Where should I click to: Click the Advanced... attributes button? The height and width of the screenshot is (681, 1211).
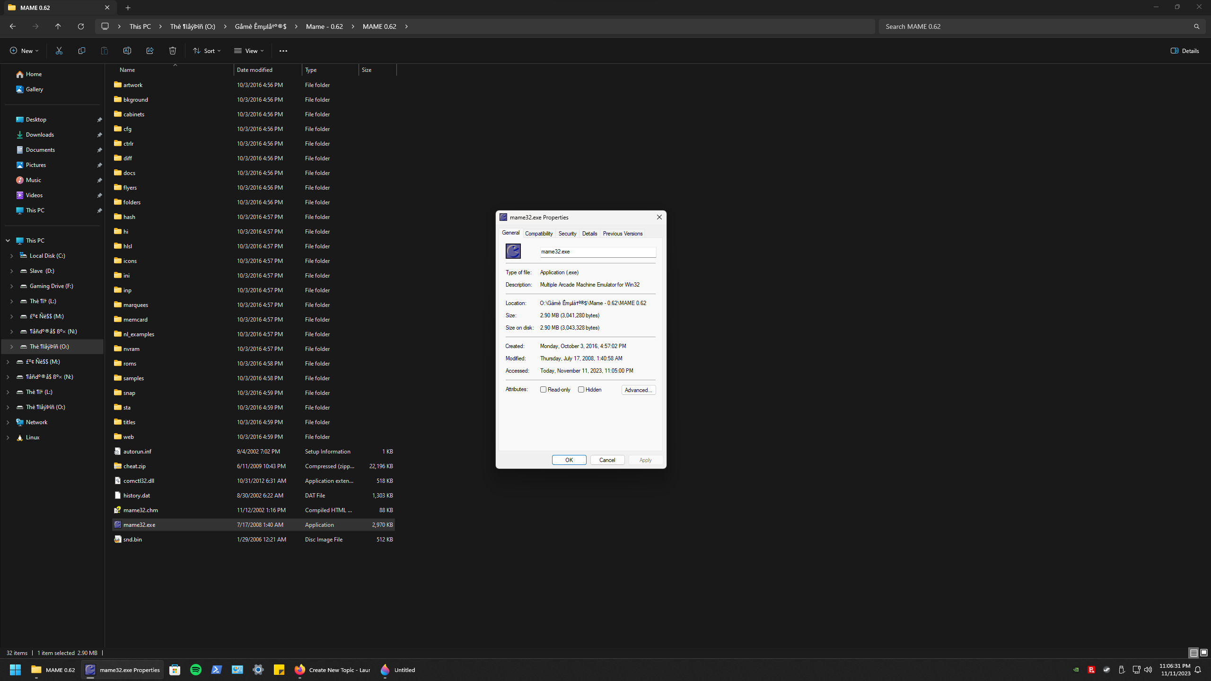click(639, 390)
